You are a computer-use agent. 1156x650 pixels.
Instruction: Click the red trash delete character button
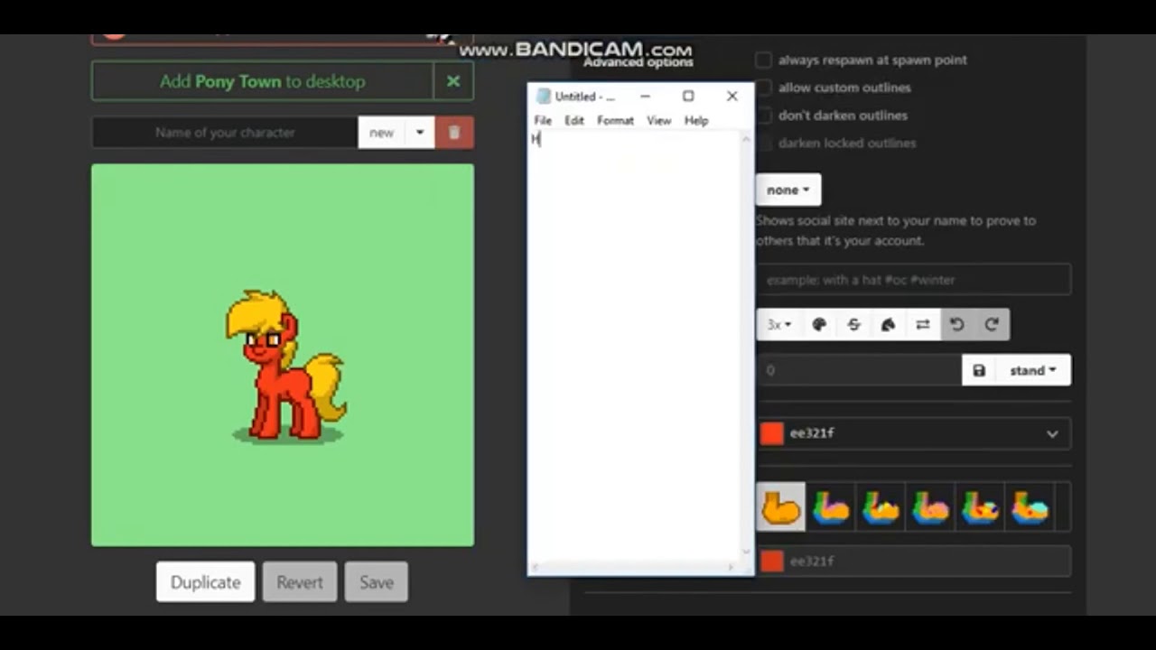454,133
